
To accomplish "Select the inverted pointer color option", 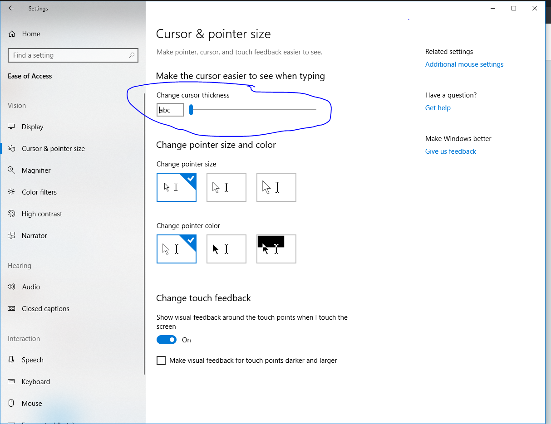I will pos(276,249).
